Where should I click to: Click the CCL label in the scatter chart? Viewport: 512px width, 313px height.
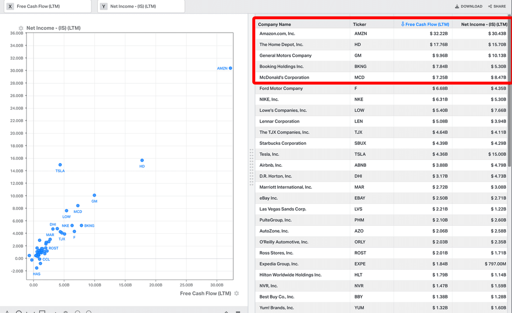pos(46,259)
